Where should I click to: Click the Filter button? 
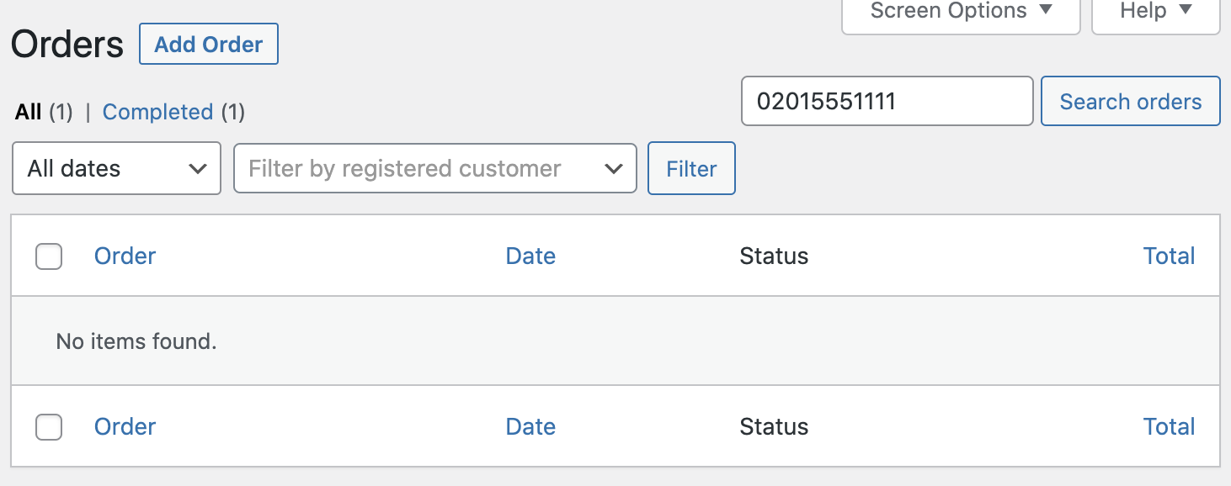[690, 168]
